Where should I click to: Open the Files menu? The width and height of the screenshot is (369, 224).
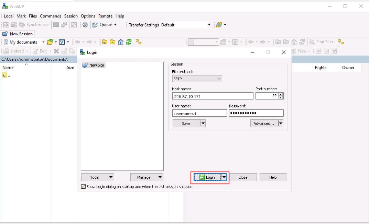pos(33,16)
